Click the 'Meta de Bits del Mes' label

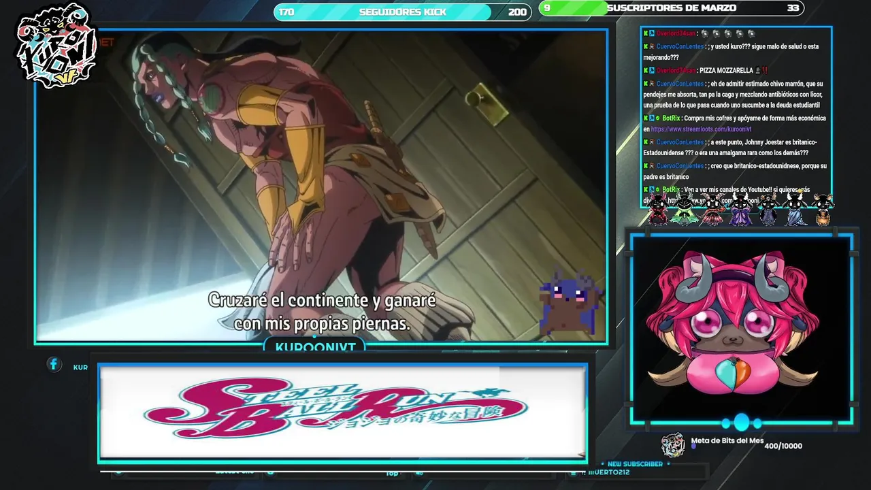tap(727, 440)
